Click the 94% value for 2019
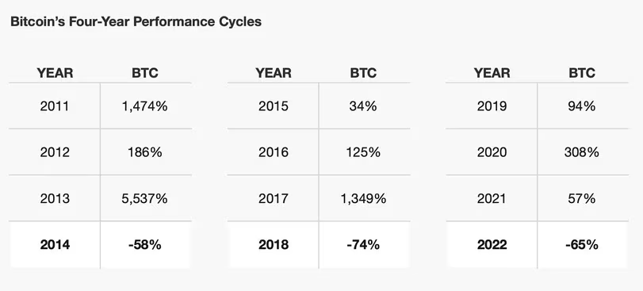Screen dimensions: 643x291 (x=582, y=106)
